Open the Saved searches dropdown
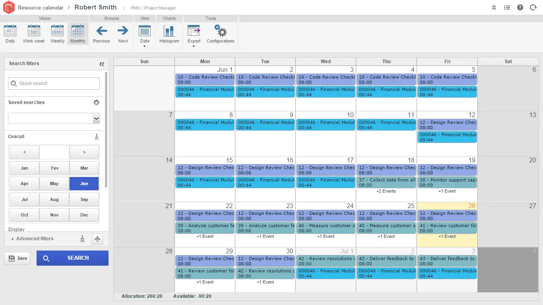 tap(96, 118)
